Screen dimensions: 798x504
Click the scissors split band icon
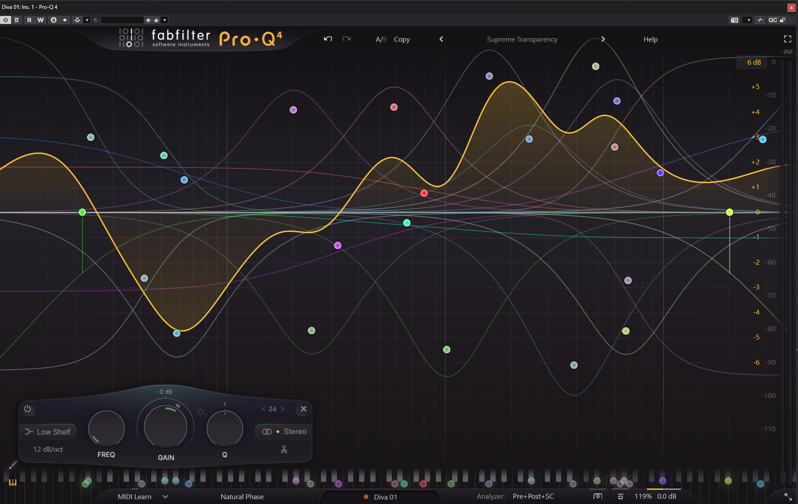[x=284, y=449]
